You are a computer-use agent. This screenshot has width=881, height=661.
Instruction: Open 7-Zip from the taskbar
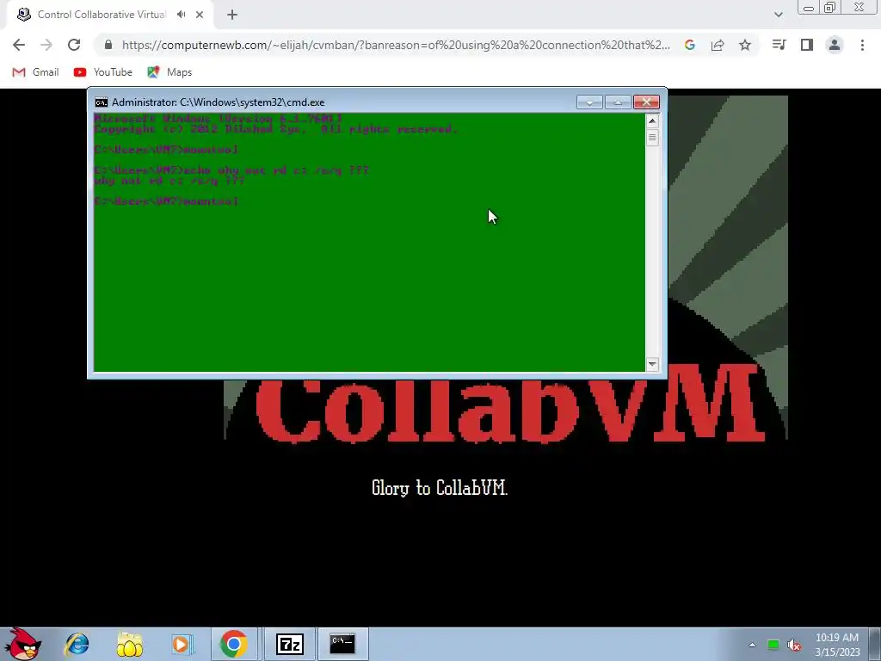pos(290,644)
